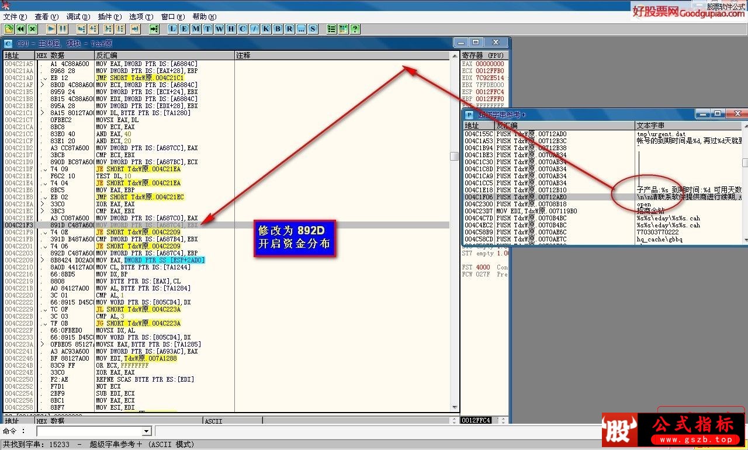748x450 pixels.
Task: Click the HEX 数据 column header in disassembly
Action: 64,55
